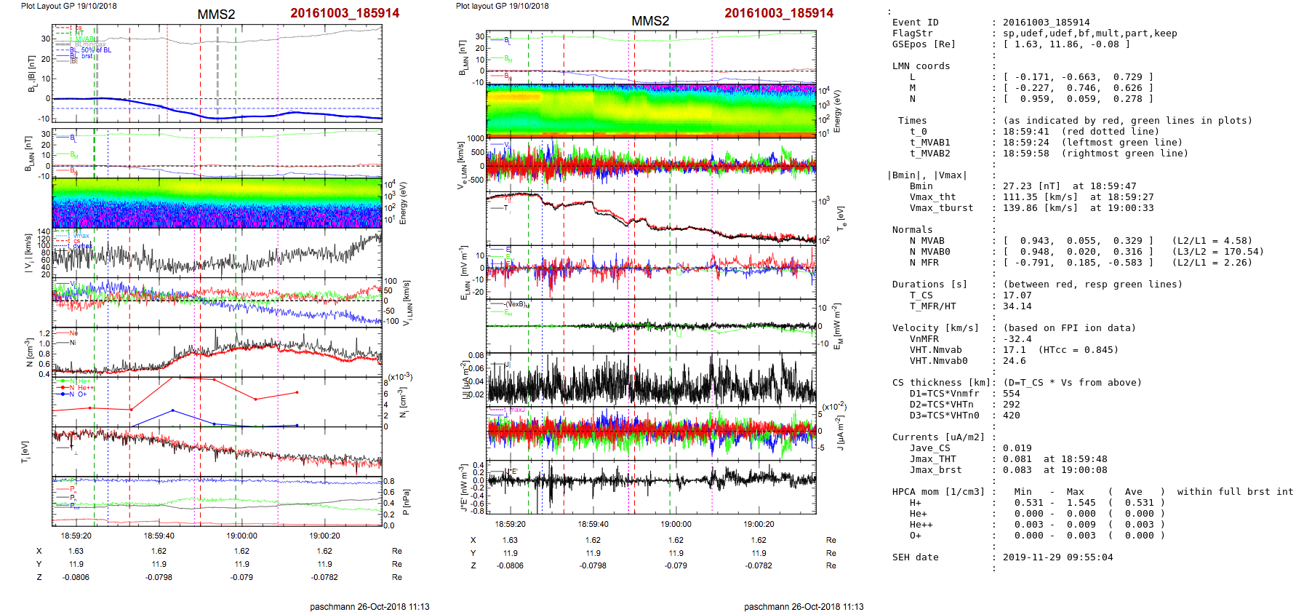The height and width of the screenshot is (612, 1312).
Task: Select the left electron energy spectrogram panel
Action: pos(217,202)
